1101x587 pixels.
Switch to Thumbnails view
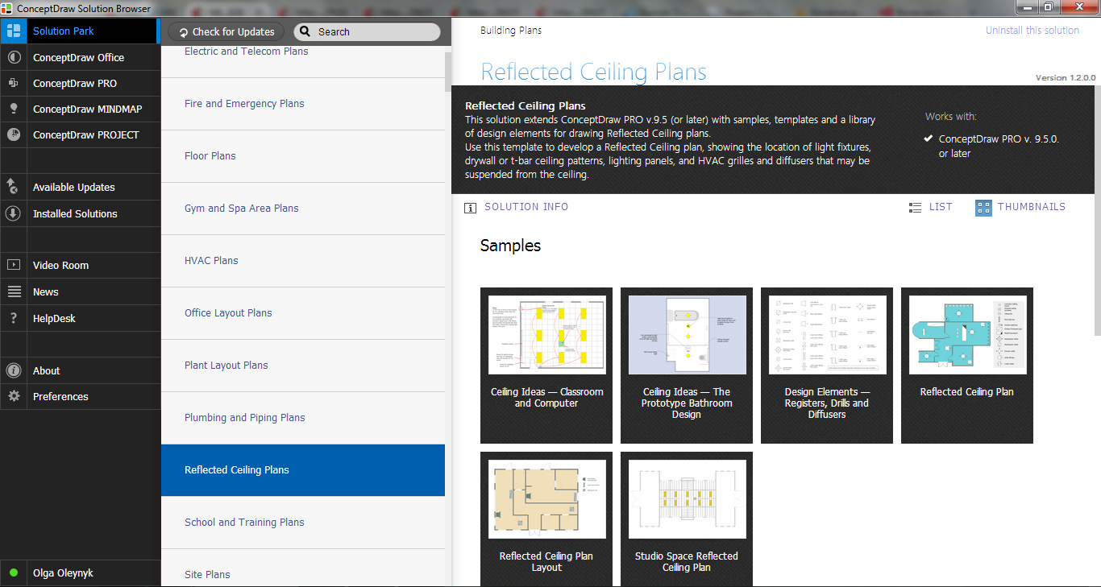[x=1020, y=207]
